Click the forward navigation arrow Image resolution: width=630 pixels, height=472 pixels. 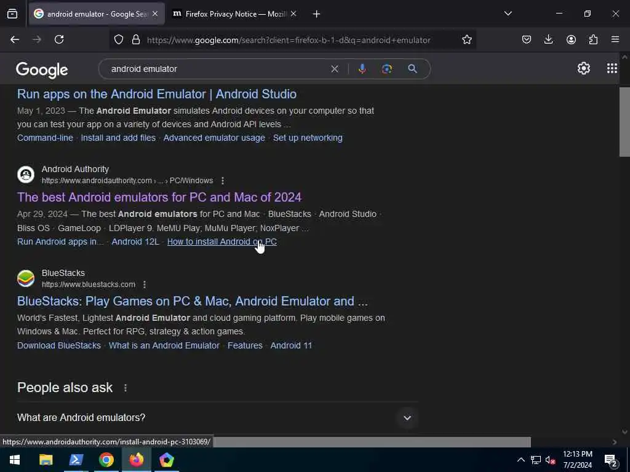coord(37,40)
